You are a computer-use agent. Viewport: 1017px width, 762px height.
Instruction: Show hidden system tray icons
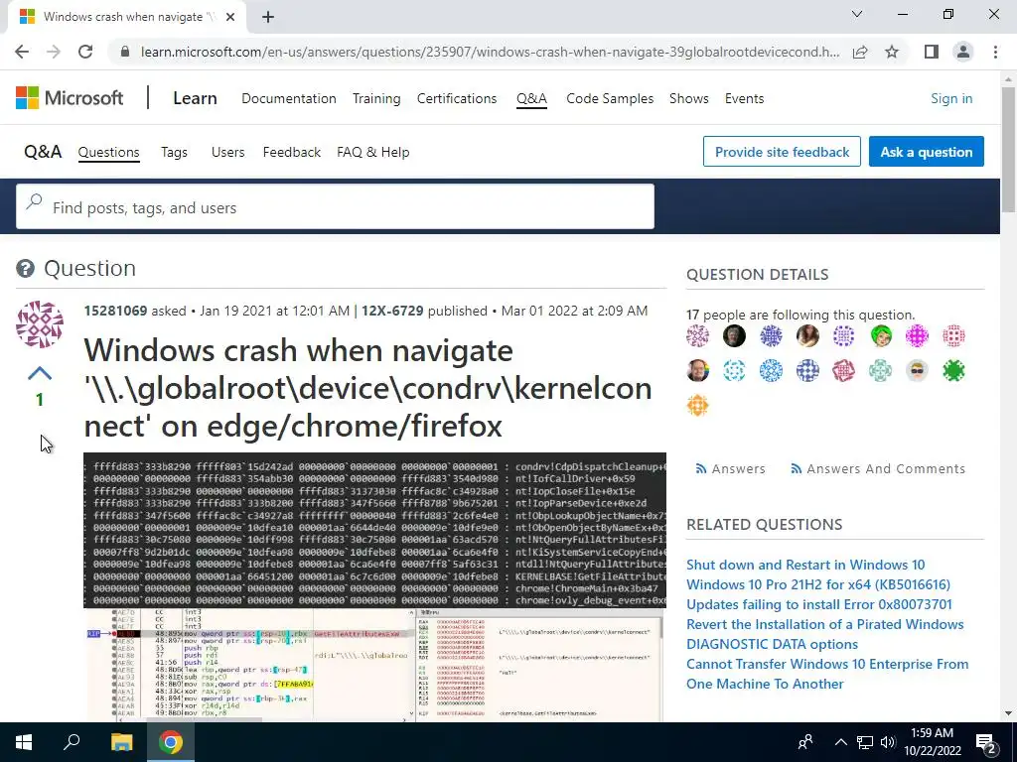point(840,742)
